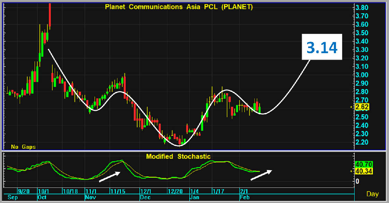The width and height of the screenshot is (389, 203).
Task: Select the 'Day' timeframe label
Action: pos(372,194)
